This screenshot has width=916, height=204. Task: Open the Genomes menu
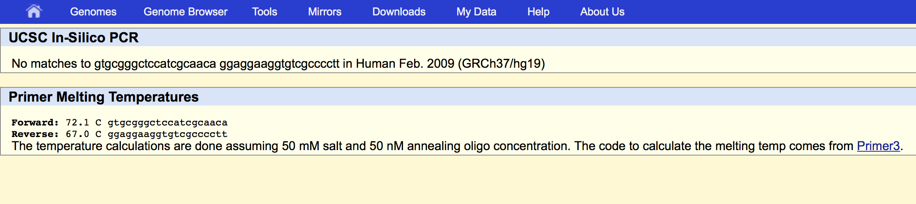pos(93,12)
